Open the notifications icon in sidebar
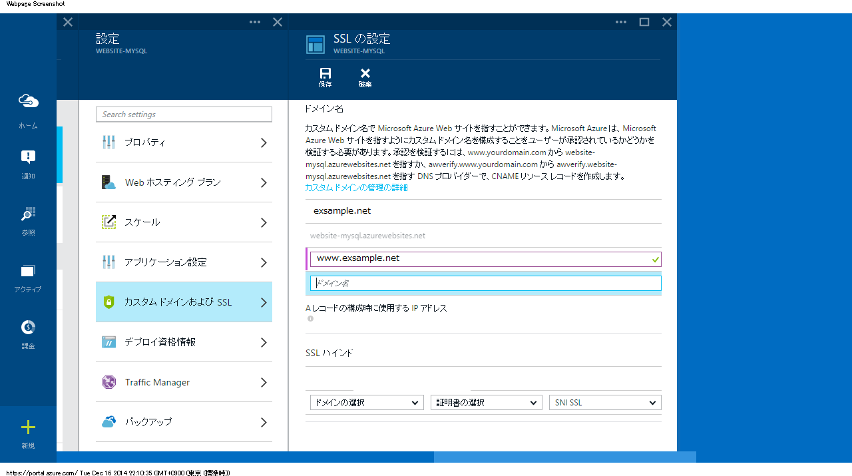Image resolution: width=852 pixels, height=476 pixels. coord(28,157)
